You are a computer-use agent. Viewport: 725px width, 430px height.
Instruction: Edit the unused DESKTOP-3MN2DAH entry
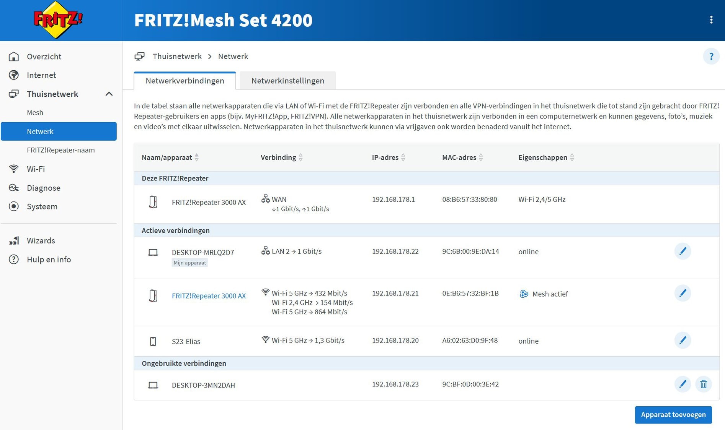[682, 384]
